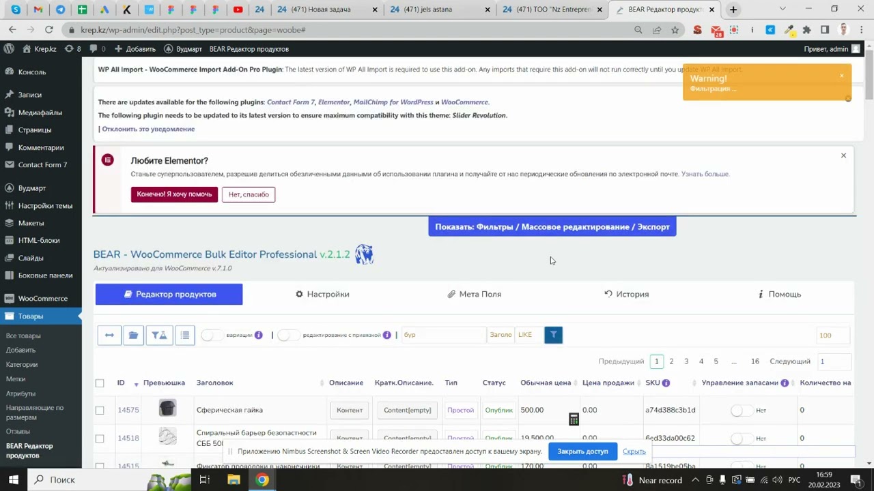Dismiss the Elementor notice with X

click(x=843, y=155)
